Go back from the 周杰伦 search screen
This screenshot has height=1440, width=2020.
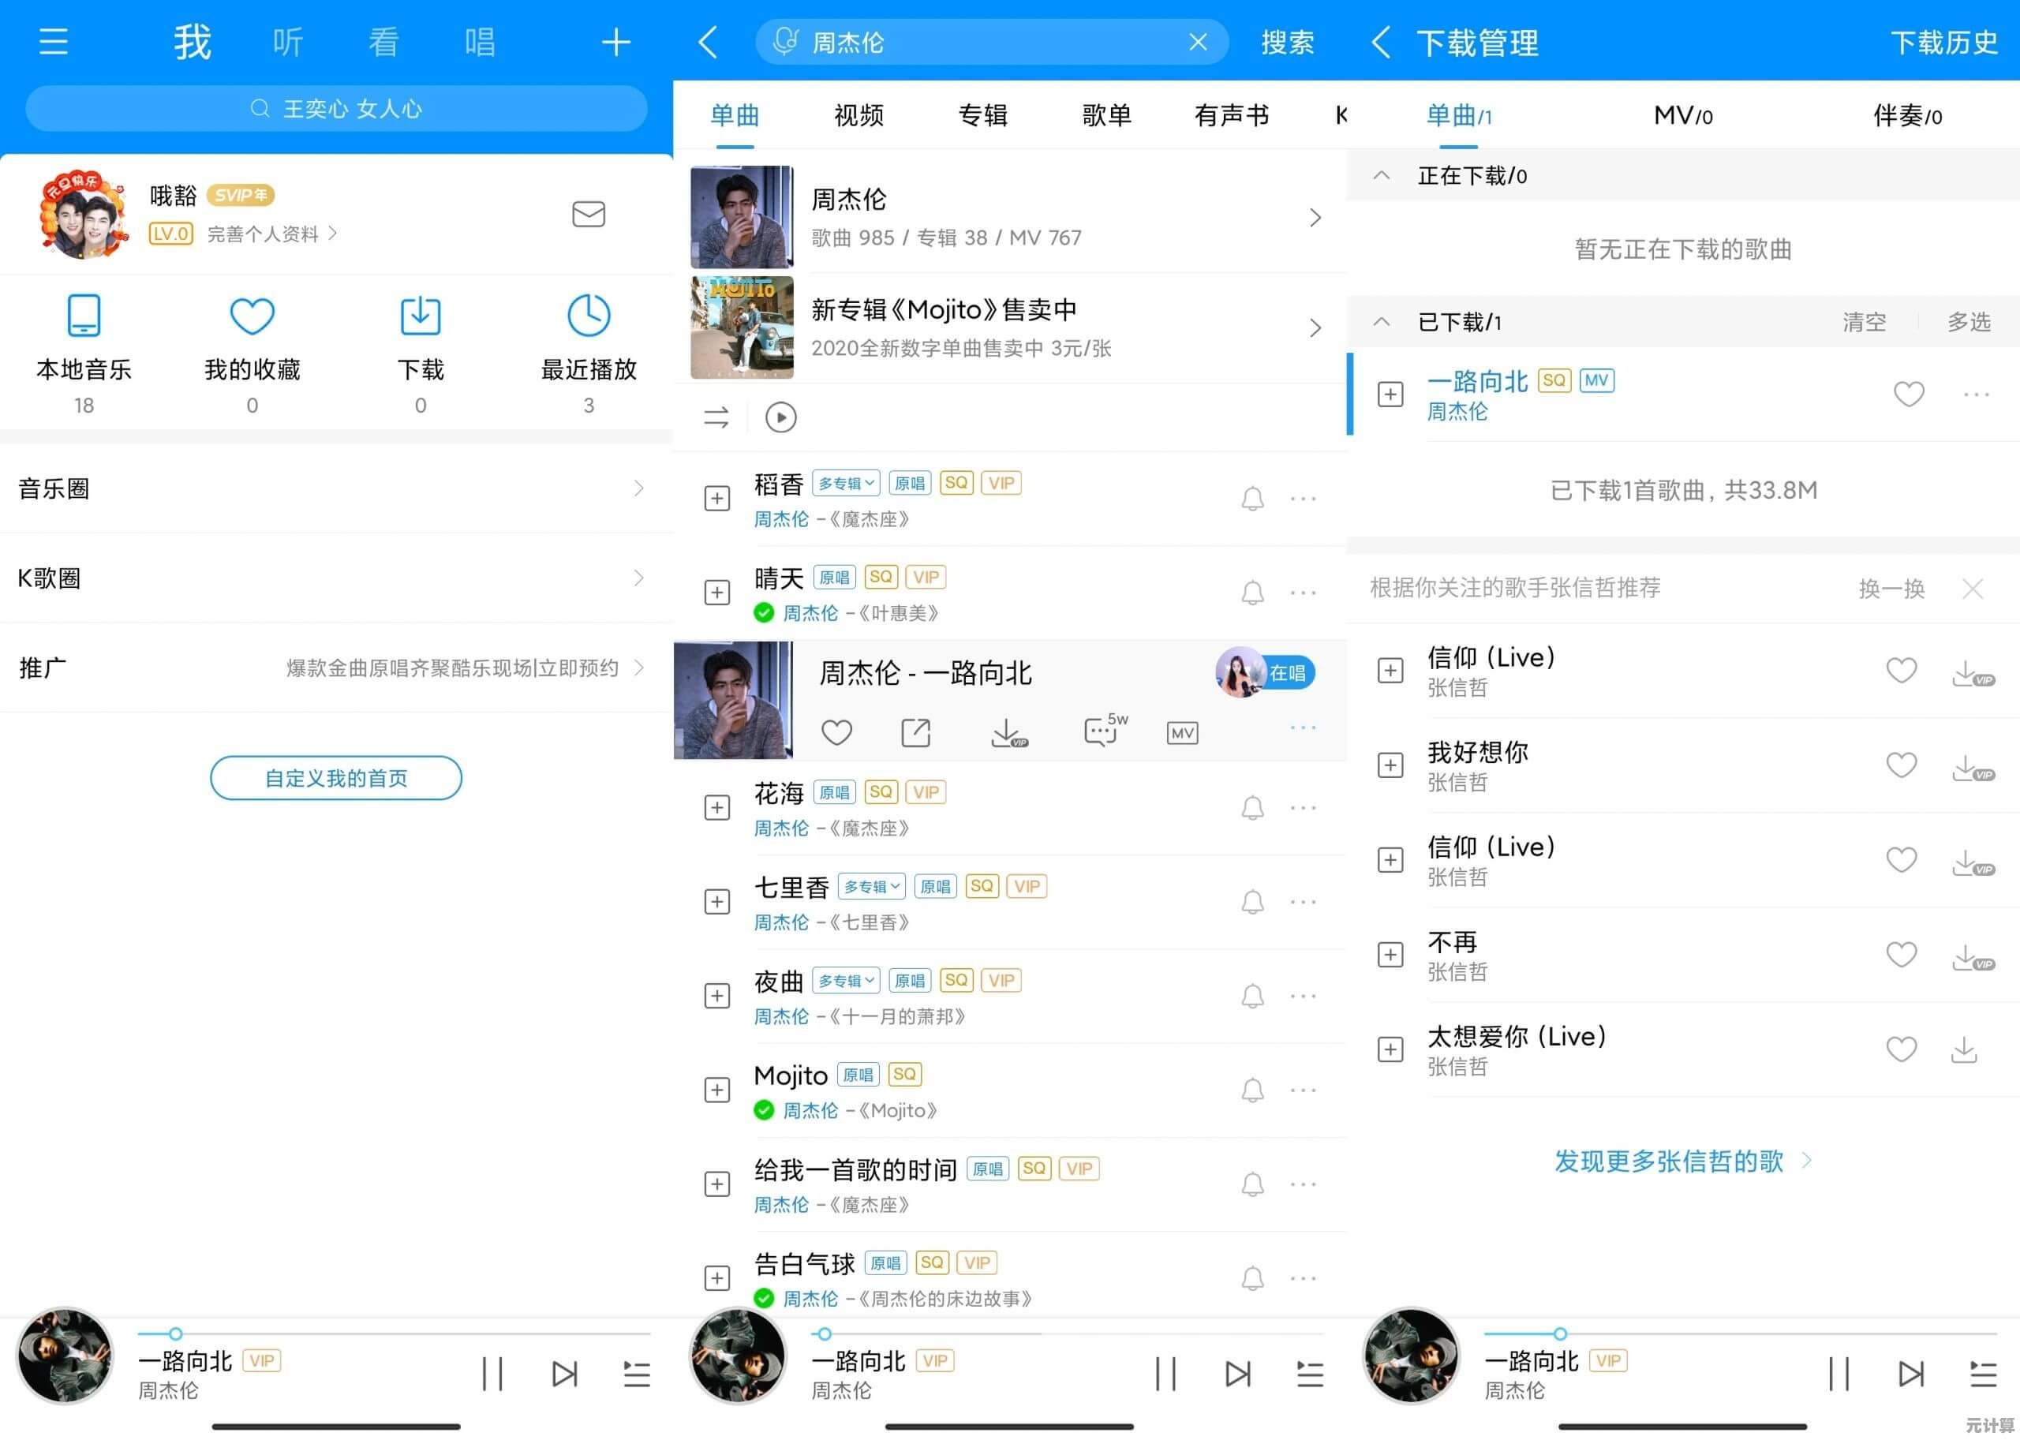point(708,42)
